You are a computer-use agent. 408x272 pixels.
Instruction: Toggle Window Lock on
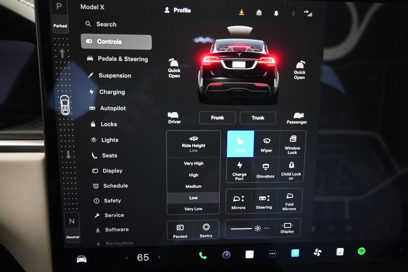[292, 143]
